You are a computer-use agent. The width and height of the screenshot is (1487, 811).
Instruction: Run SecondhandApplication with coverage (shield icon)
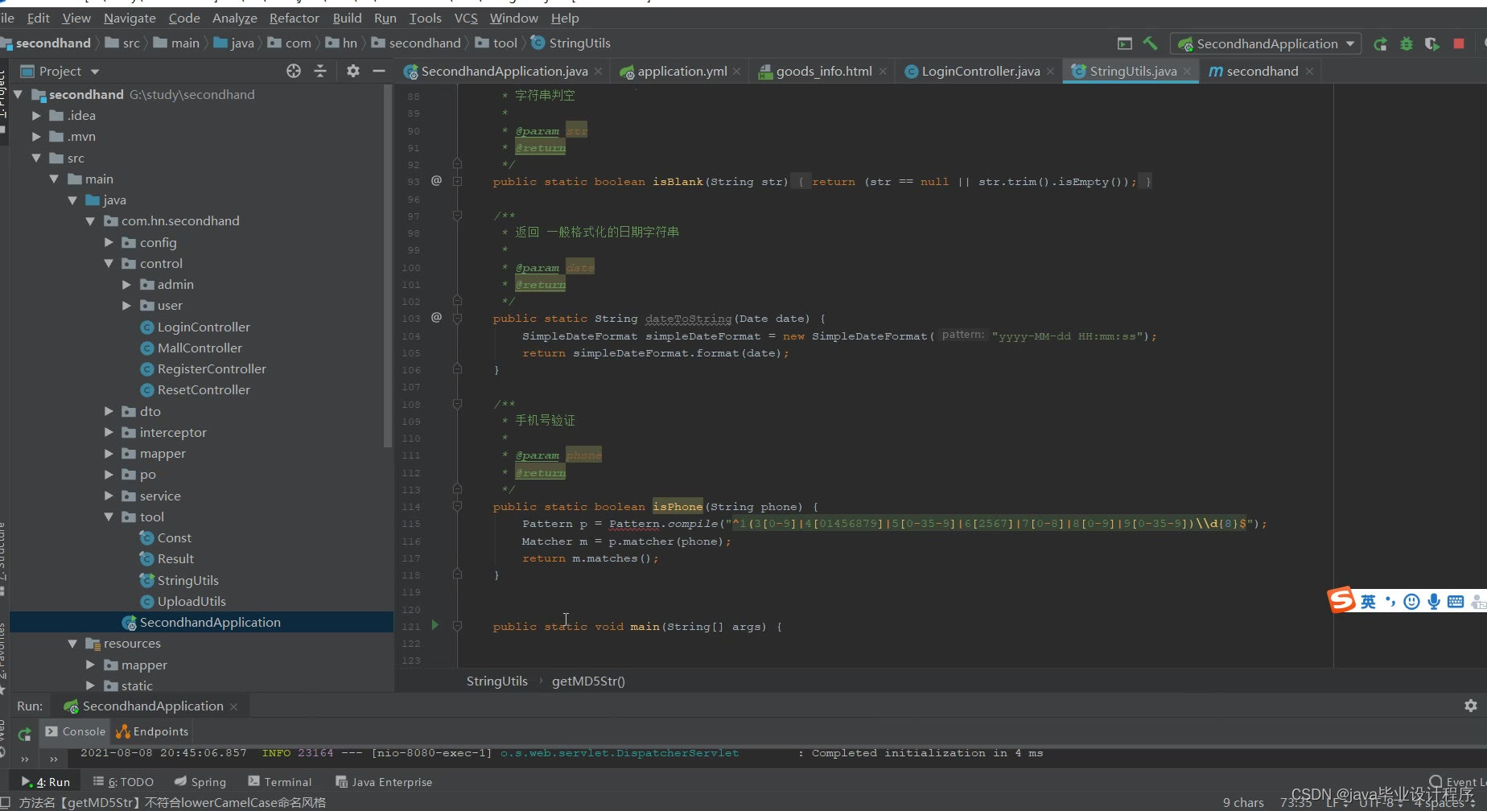[1431, 43]
